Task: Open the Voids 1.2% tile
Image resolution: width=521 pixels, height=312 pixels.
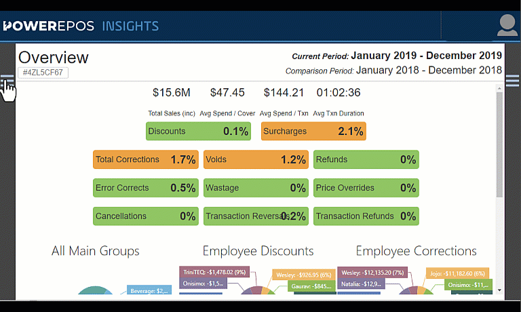Action: [x=256, y=159]
